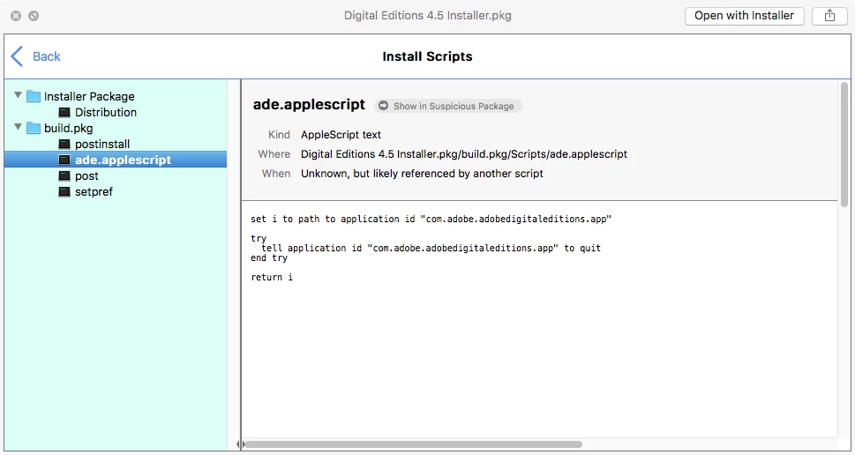The height and width of the screenshot is (455, 855).
Task: Click the Where path value text
Action: click(464, 154)
